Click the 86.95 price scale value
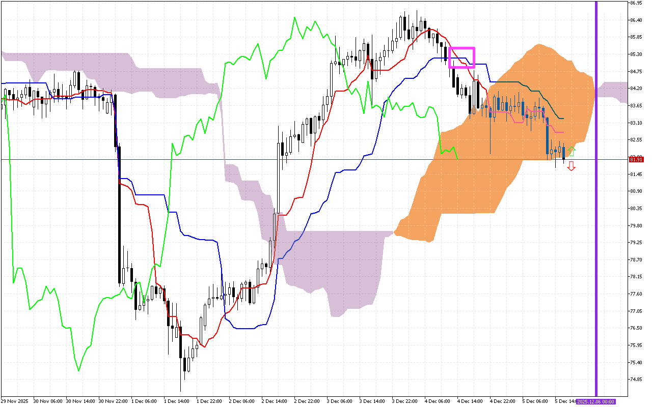652x407 pixels. (x=636, y=4)
